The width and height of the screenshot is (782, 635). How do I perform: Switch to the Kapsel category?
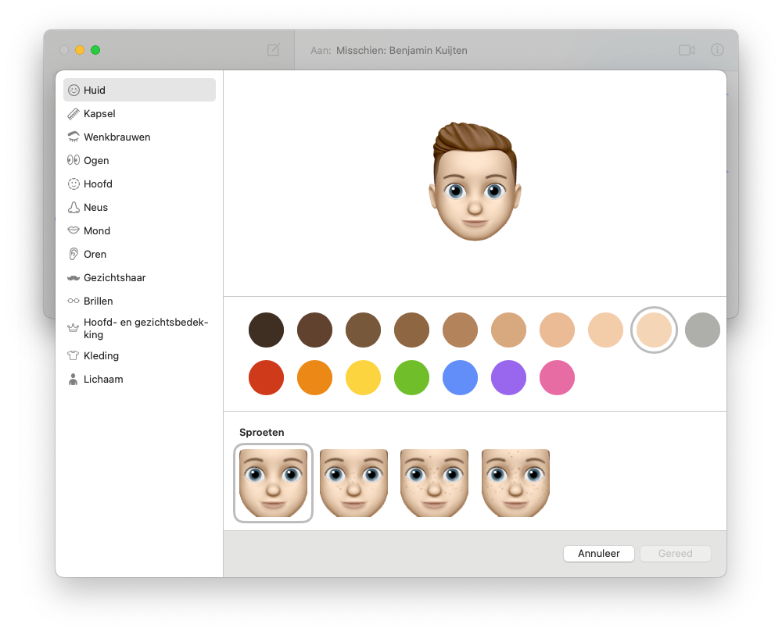point(140,113)
